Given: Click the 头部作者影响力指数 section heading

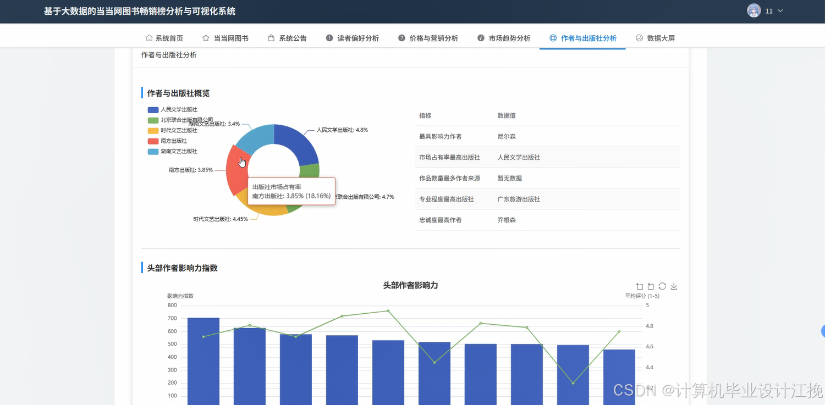Looking at the screenshot, I should (183, 268).
